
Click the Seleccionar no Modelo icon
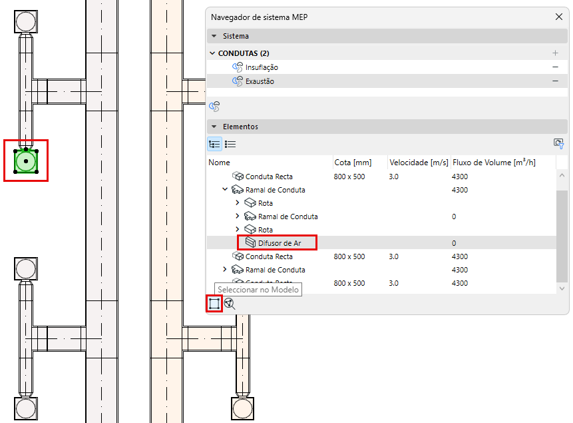tap(214, 304)
